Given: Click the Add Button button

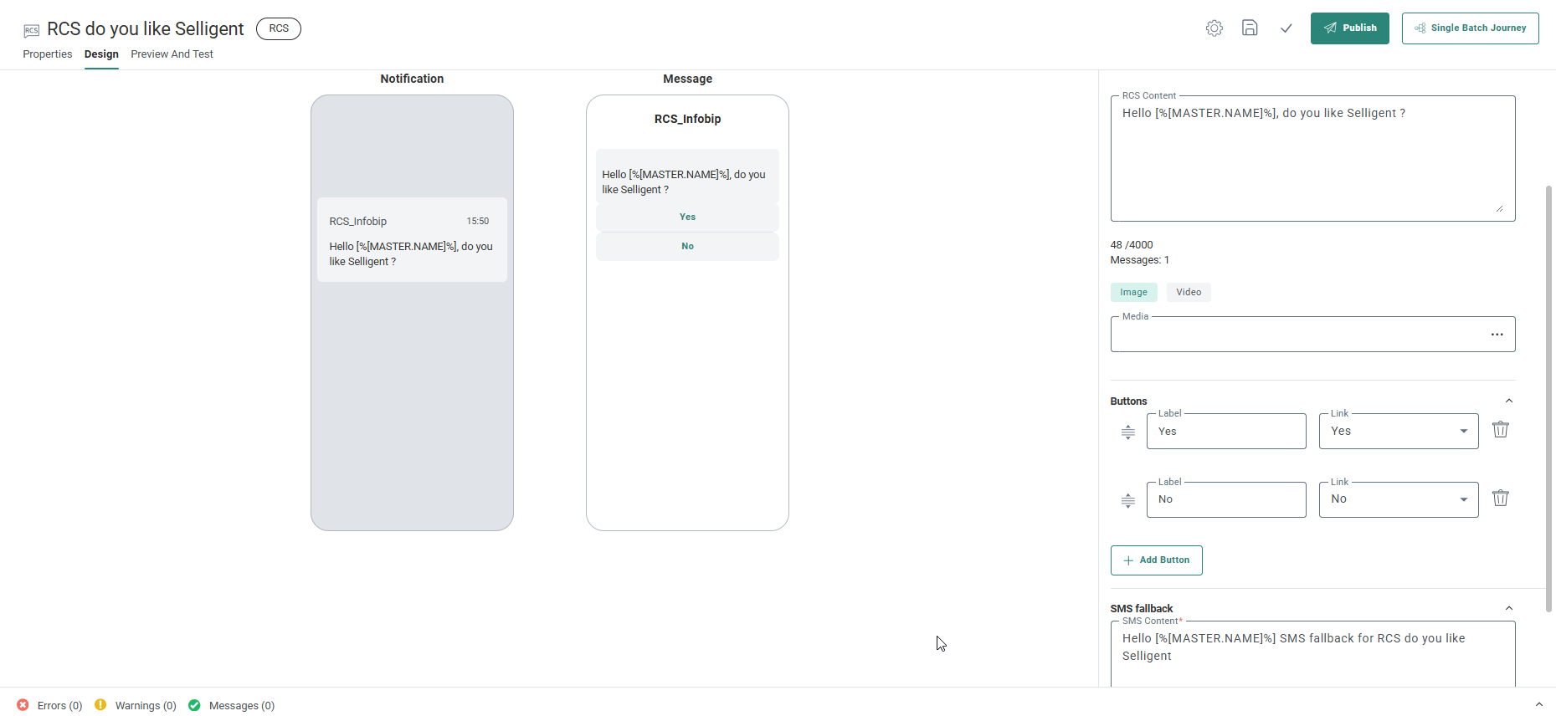Looking at the screenshot, I should point(1156,560).
